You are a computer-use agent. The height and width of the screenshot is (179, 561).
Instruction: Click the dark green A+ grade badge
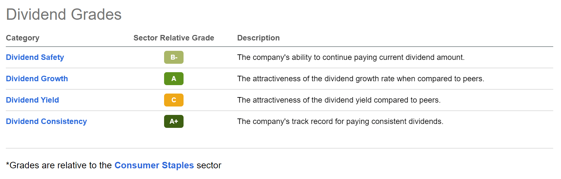pyautogui.click(x=173, y=121)
